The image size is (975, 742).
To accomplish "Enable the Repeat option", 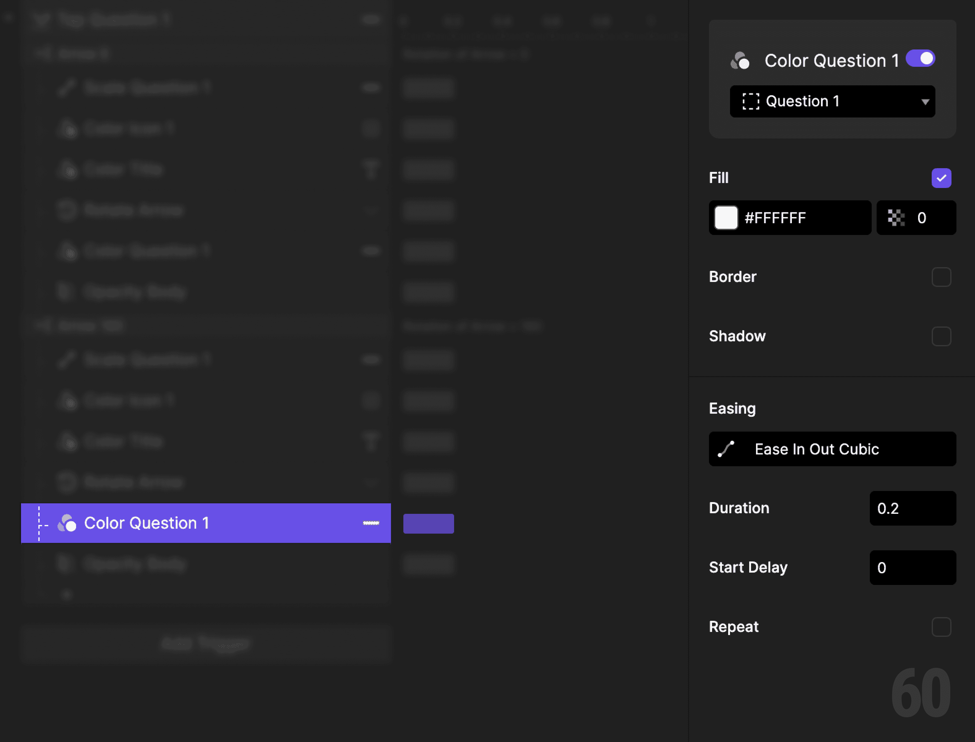I will (x=941, y=627).
